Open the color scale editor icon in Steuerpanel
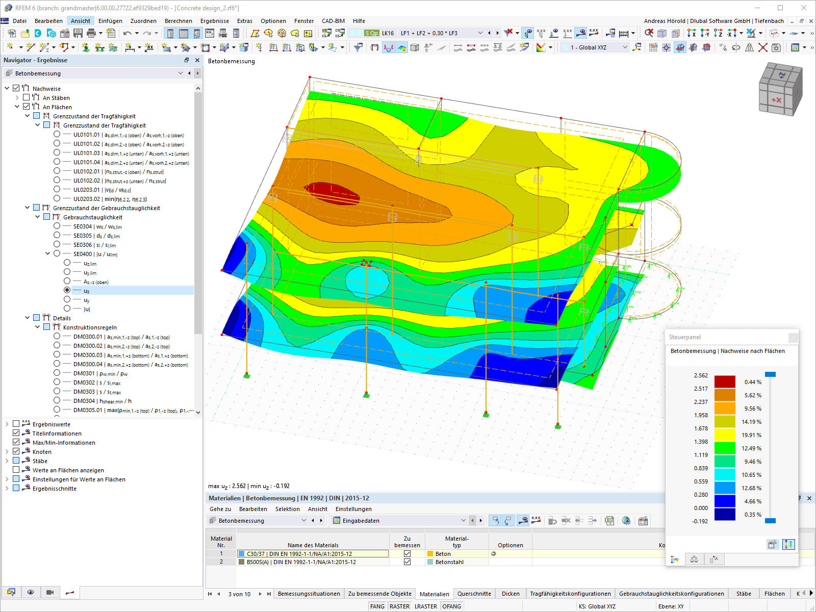The height and width of the screenshot is (612, 816). [788, 544]
